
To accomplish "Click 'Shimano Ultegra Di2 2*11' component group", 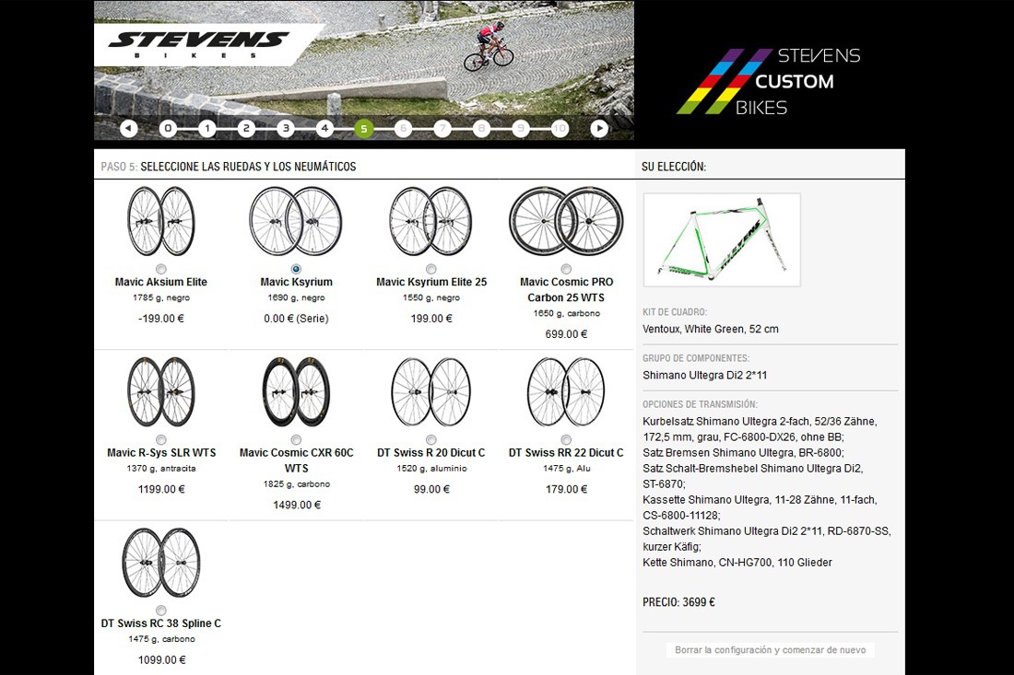I will click(x=705, y=376).
